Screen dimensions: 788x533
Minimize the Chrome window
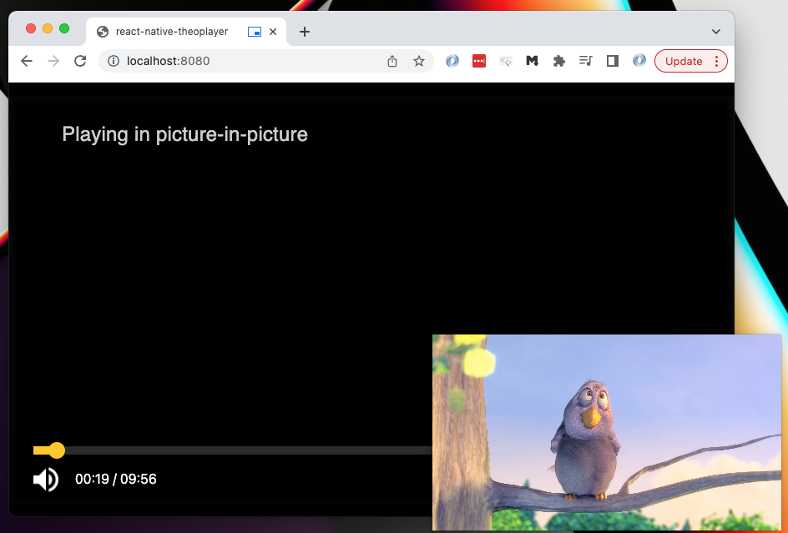coord(48,28)
